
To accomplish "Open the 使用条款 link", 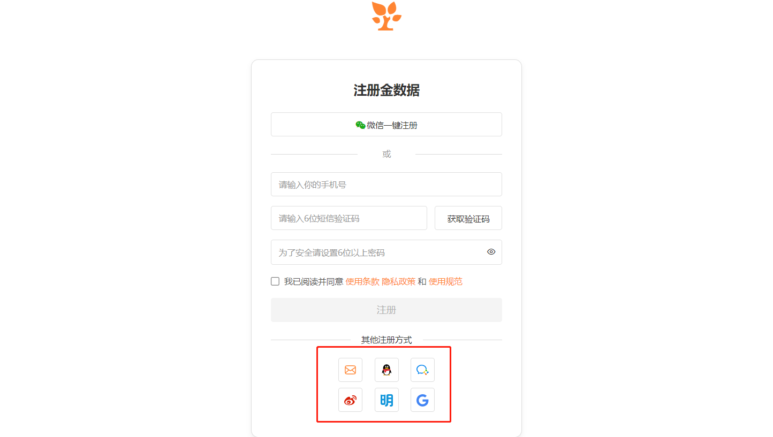I will pyautogui.click(x=362, y=281).
